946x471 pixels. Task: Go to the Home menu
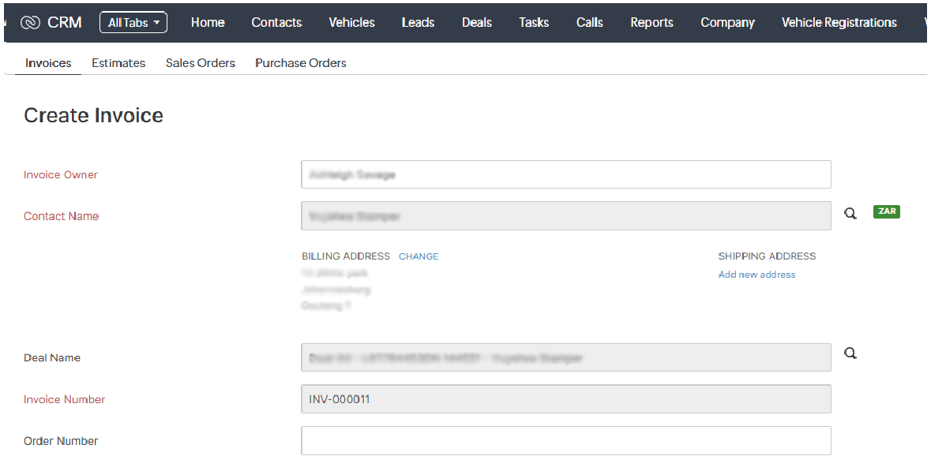pyautogui.click(x=208, y=22)
